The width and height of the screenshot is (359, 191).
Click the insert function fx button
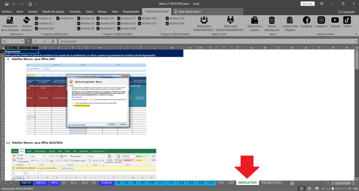(x=53, y=41)
